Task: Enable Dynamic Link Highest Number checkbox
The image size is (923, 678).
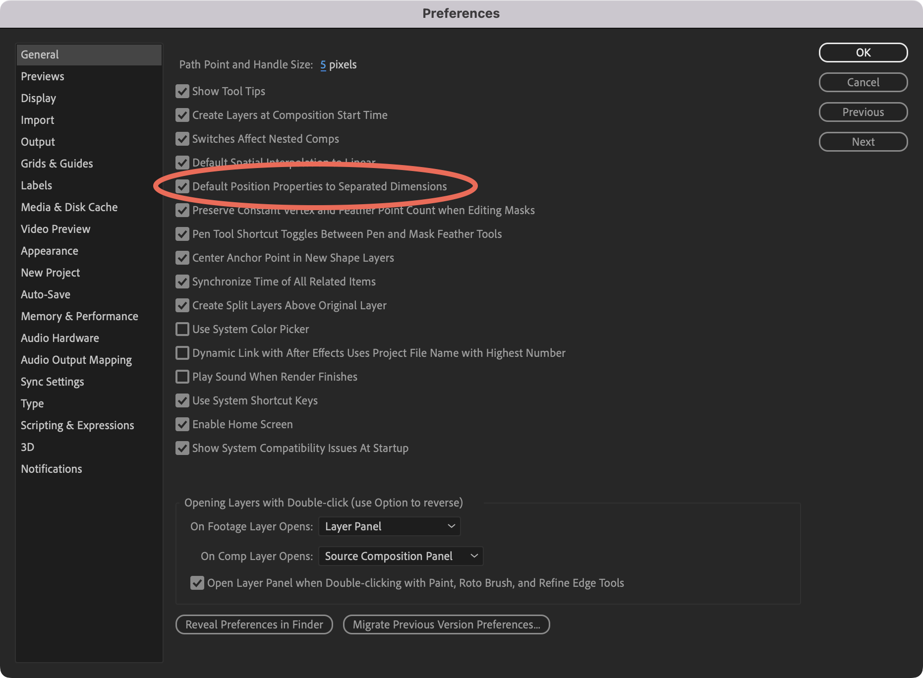Action: (182, 353)
